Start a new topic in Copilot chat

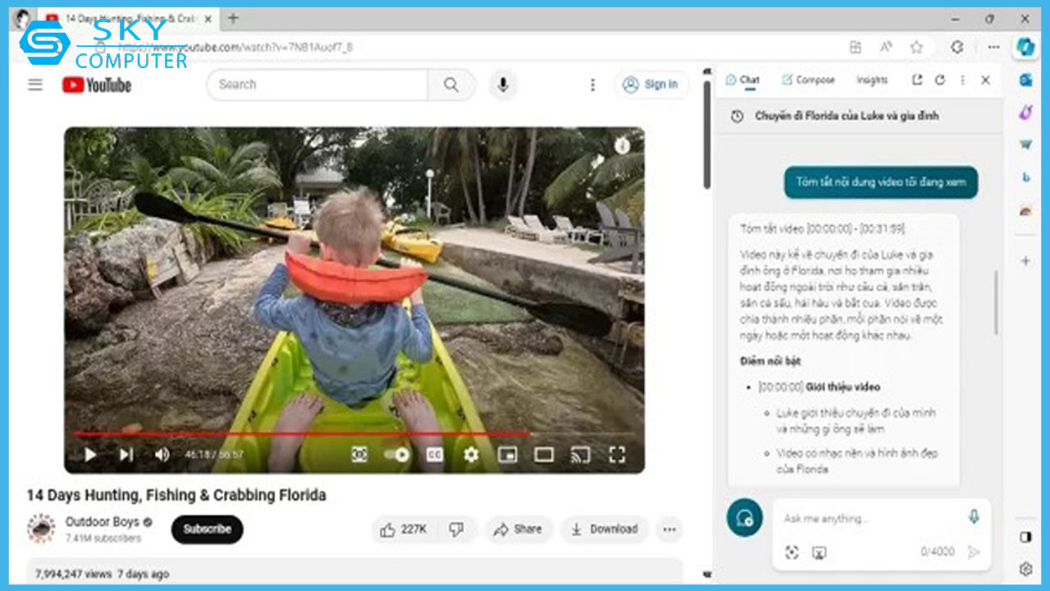(745, 518)
